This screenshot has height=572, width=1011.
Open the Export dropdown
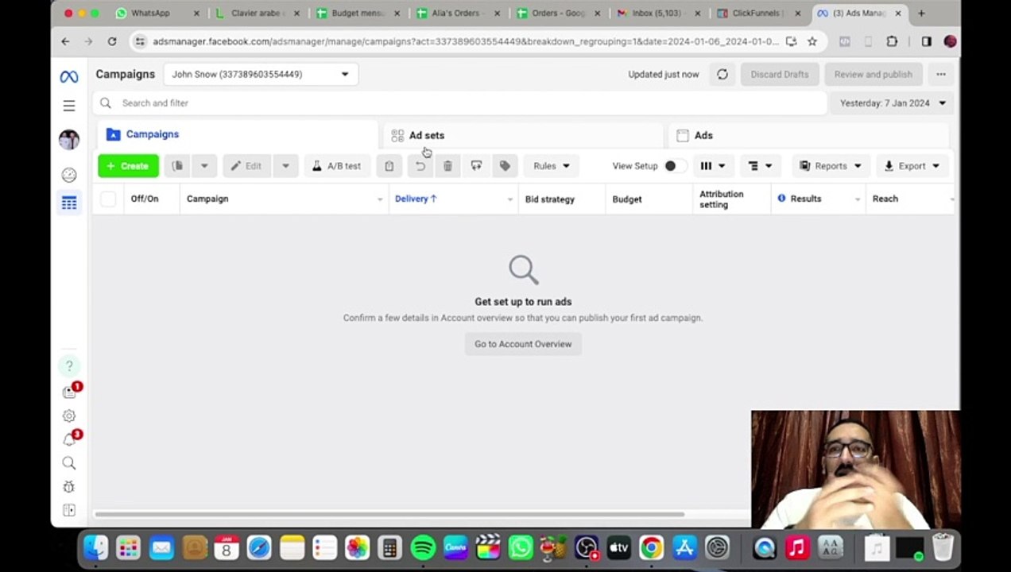(x=912, y=166)
